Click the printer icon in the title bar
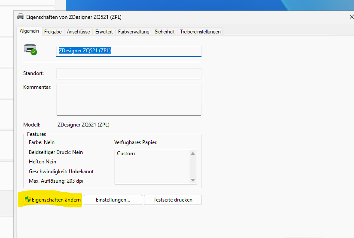This screenshot has height=238, width=354. [21, 17]
